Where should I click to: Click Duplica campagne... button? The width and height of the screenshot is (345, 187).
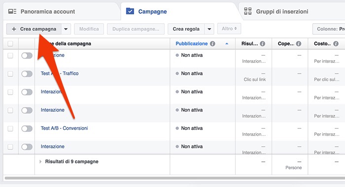[x=136, y=29]
